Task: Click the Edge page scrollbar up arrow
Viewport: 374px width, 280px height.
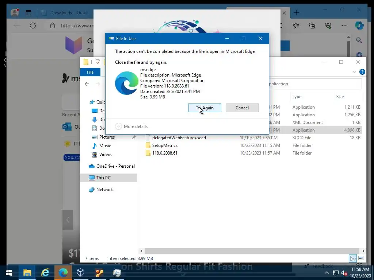Action: [x=348, y=37]
